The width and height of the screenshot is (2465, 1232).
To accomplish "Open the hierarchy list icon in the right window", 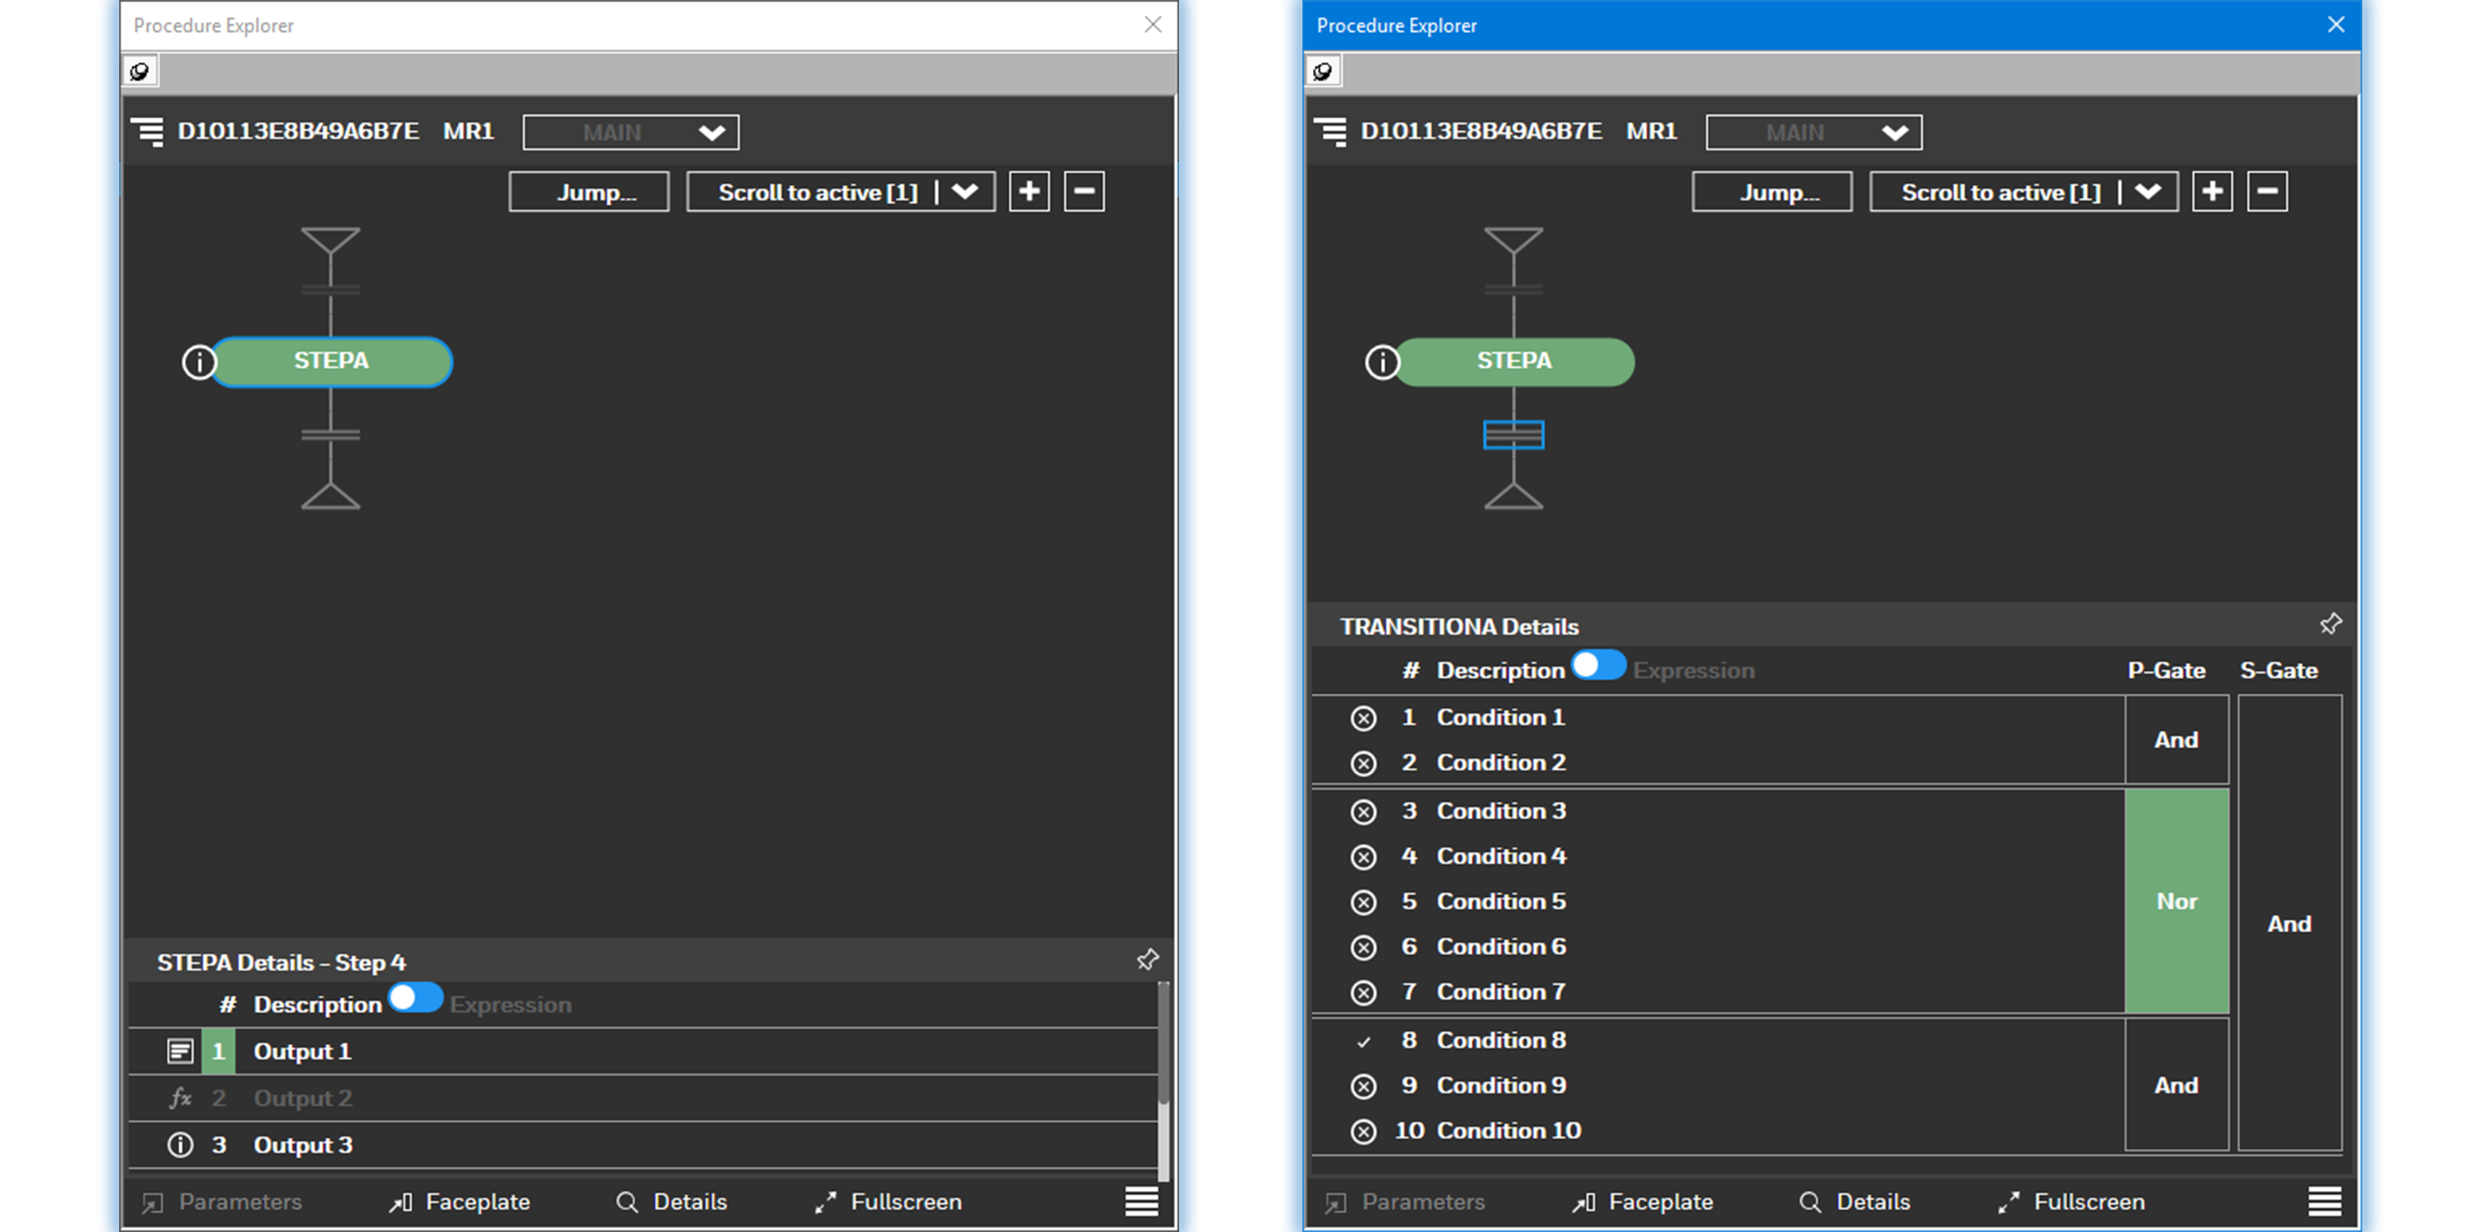I will point(1330,131).
